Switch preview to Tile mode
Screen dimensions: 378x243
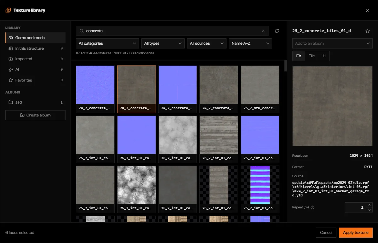pos(312,56)
